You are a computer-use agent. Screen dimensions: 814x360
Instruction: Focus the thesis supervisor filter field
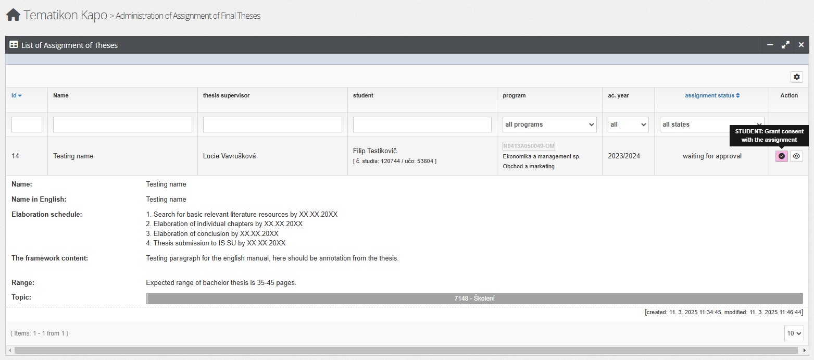click(272, 125)
